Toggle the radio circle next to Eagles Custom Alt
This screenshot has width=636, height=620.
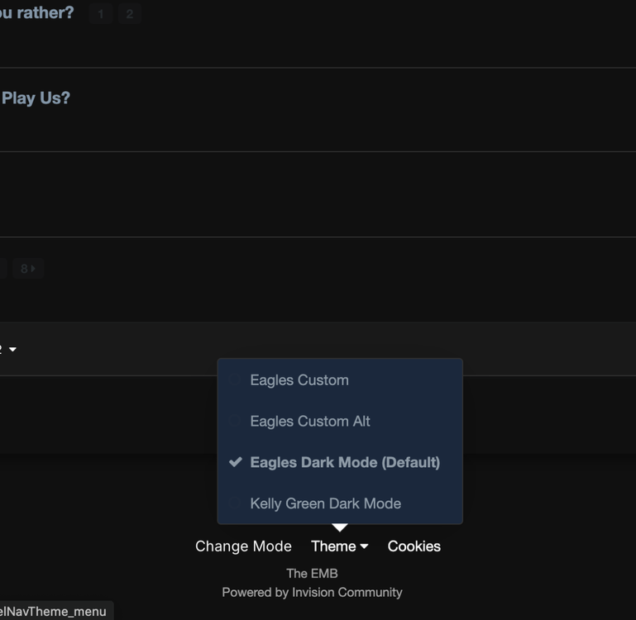point(234,421)
